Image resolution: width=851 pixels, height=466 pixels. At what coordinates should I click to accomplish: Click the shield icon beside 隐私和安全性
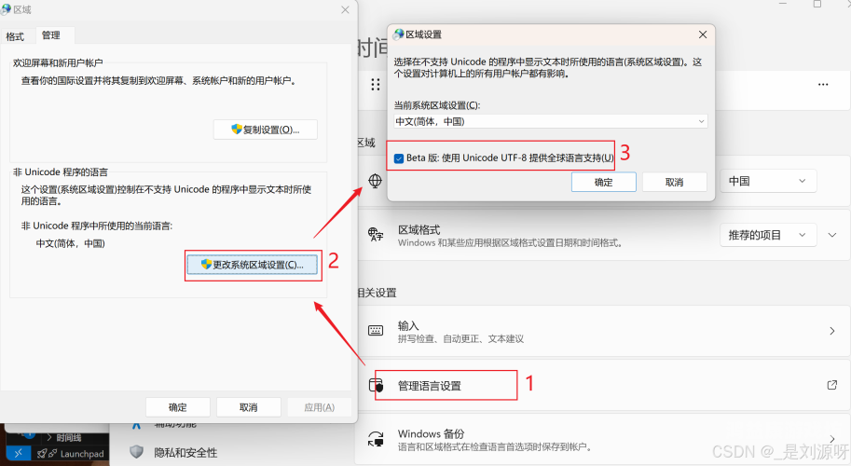136,451
